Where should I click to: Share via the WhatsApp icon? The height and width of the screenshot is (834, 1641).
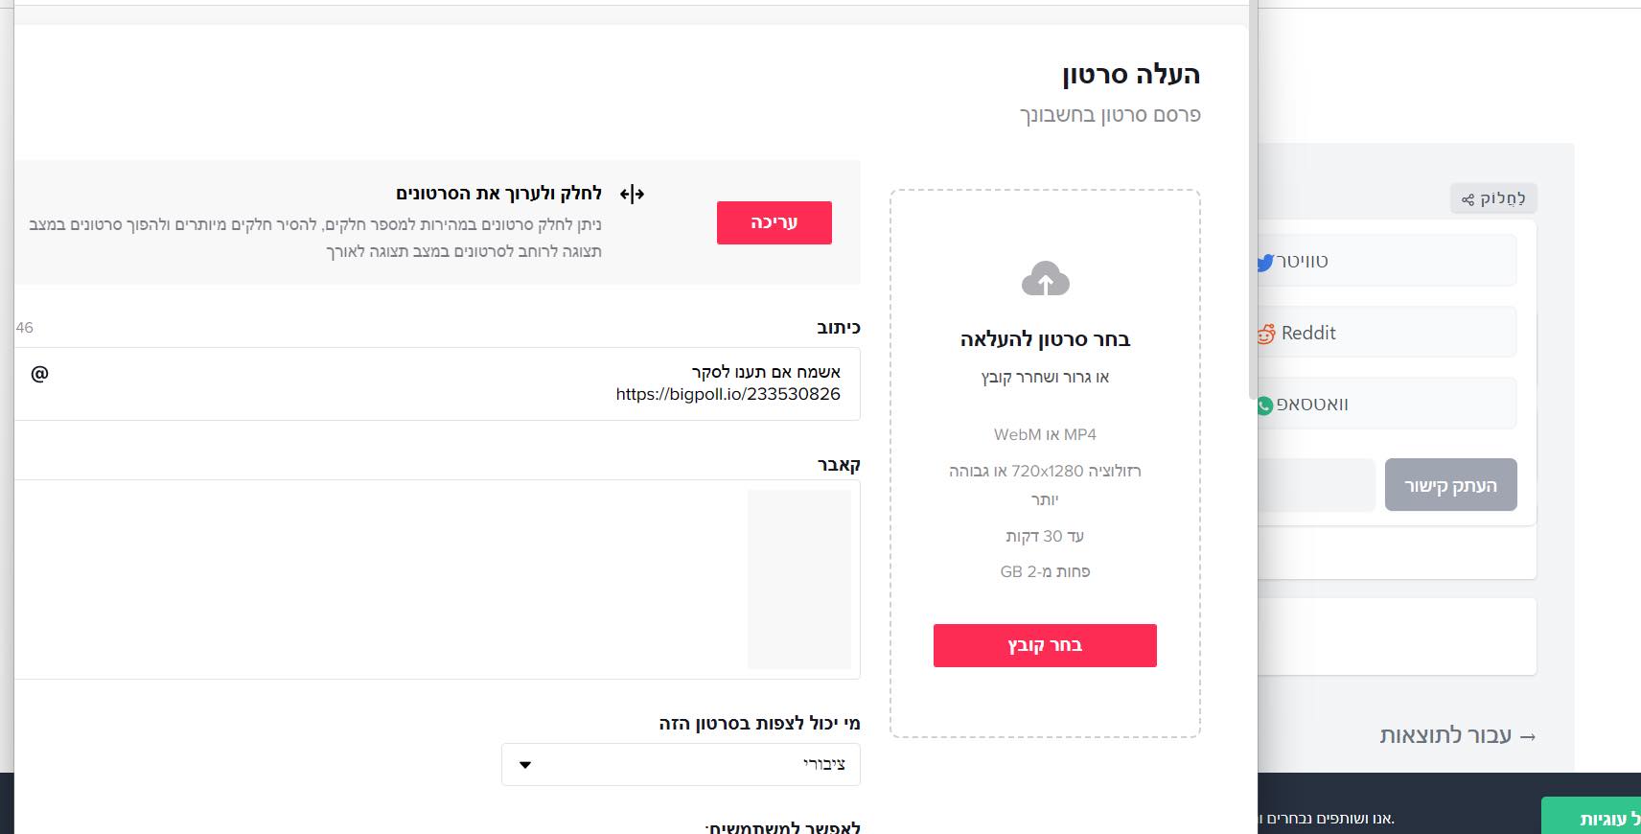click(1265, 405)
